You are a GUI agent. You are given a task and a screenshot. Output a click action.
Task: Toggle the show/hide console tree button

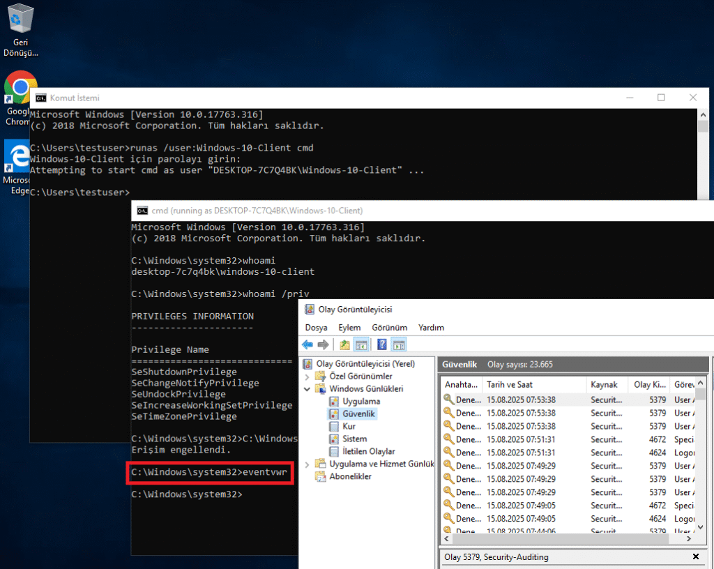click(362, 344)
